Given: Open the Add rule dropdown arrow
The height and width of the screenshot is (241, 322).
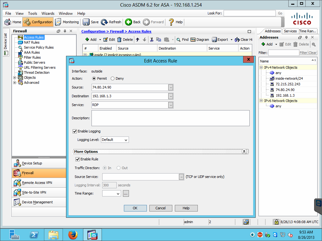Looking at the screenshot, I should click(100, 40).
